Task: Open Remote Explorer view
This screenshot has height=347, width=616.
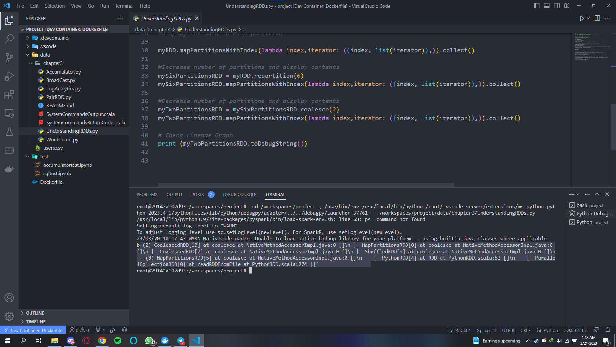Action: pyautogui.click(x=9, y=113)
